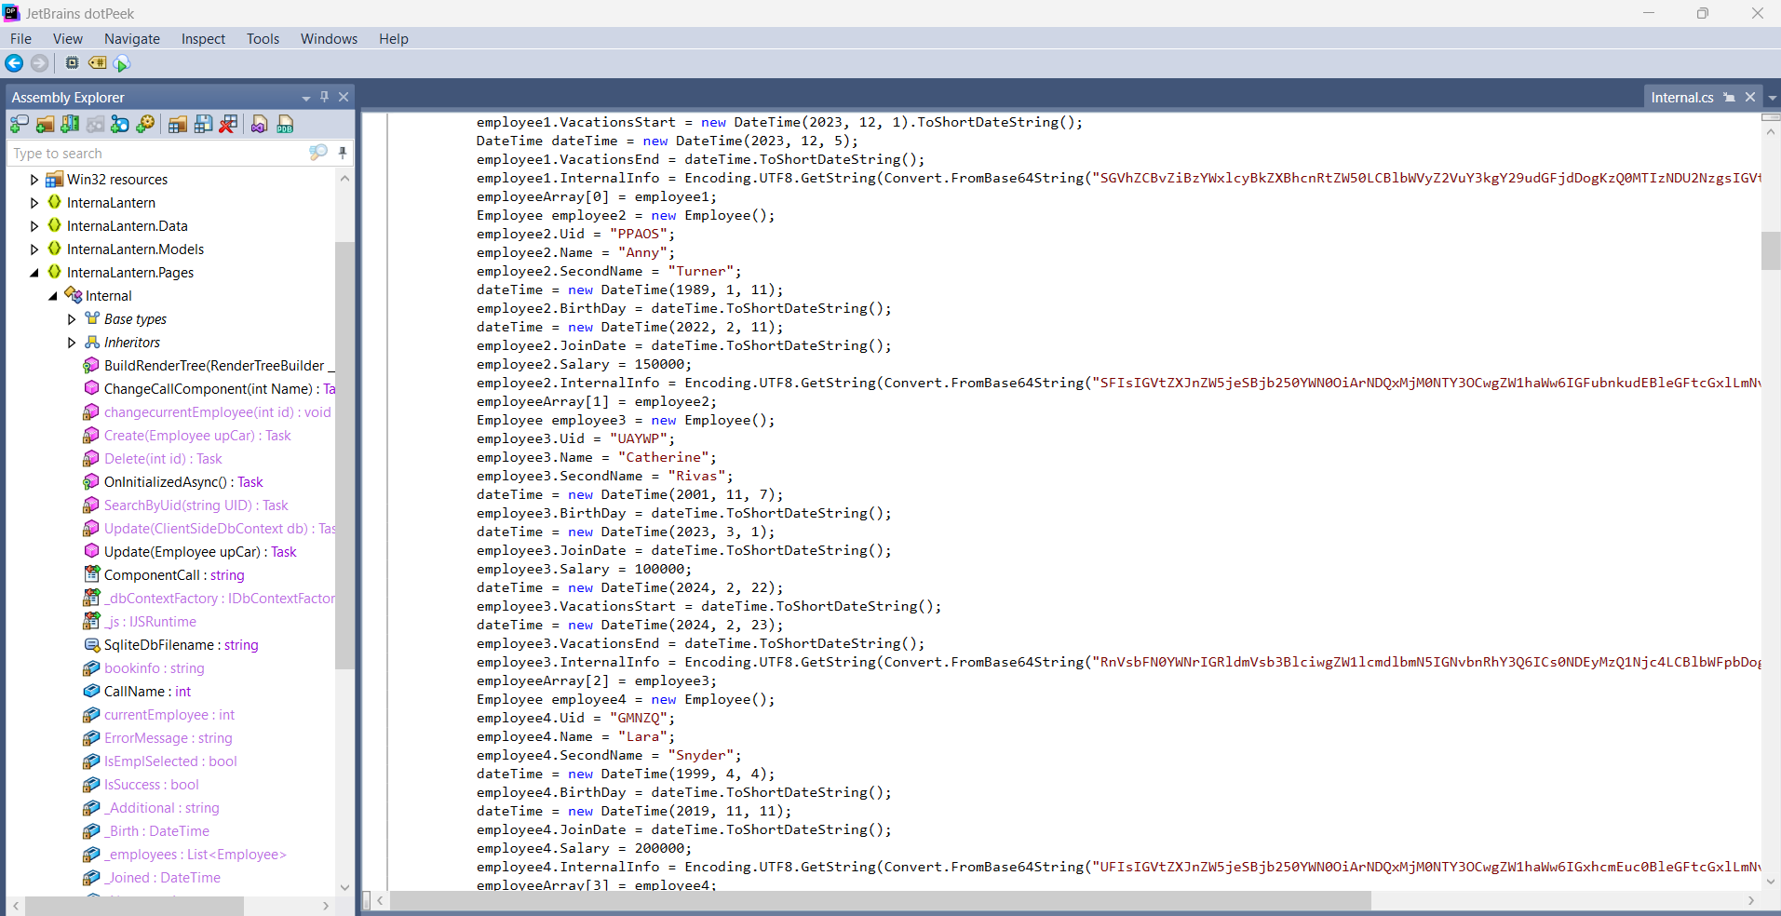The height and width of the screenshot is (916, 1781).
Task: Toggle the pin next to the search box
Action: [343, 153]
